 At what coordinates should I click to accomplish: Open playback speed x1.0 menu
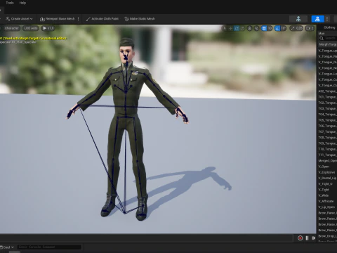48,28
